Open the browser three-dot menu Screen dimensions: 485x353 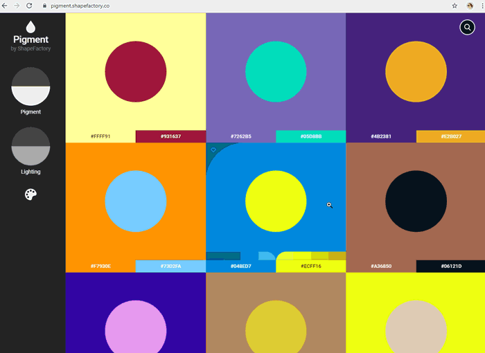click(481, 6)
